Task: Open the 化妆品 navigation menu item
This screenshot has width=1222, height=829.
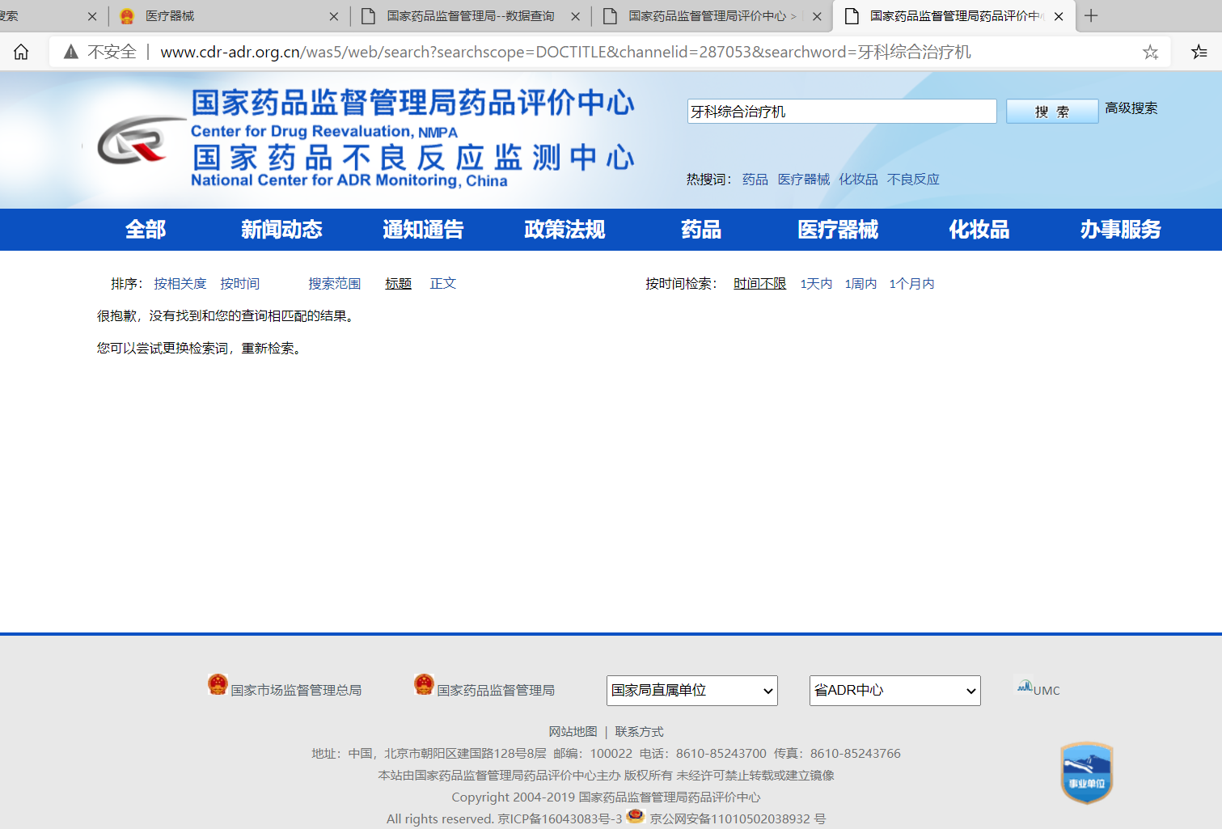Action: [979, 230]
